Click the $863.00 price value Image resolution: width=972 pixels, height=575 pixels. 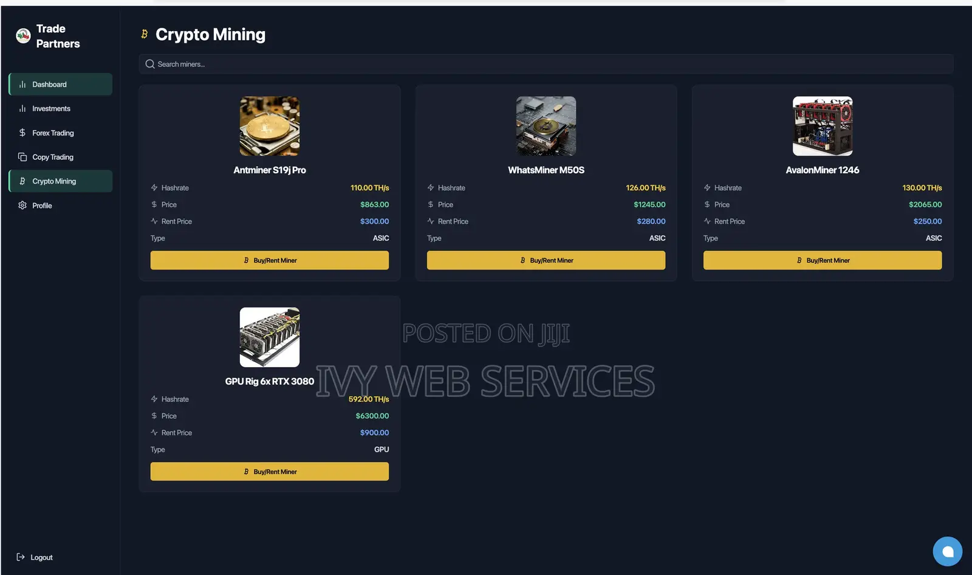pyautogui.click(x=374, y=205)
